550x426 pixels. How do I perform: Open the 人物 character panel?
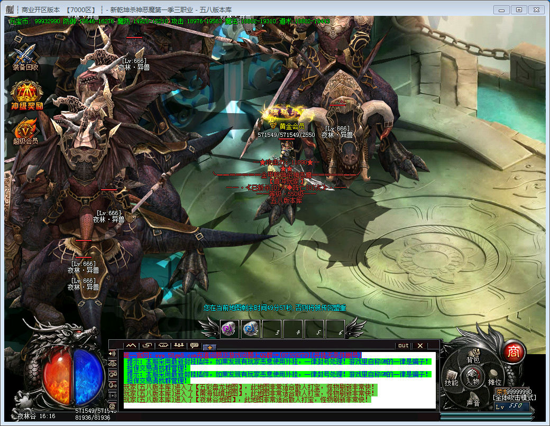click(x=472, y=378)
